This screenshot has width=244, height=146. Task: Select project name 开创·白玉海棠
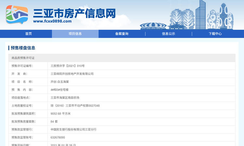coord(60,82)
